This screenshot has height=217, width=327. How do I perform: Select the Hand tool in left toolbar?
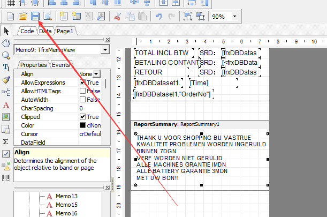point(6,43)
